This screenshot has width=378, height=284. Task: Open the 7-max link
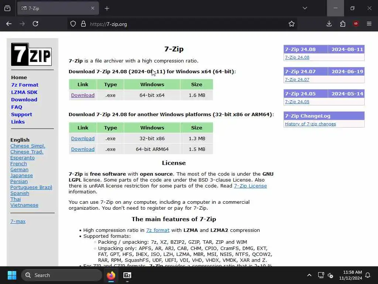(18, 221)
